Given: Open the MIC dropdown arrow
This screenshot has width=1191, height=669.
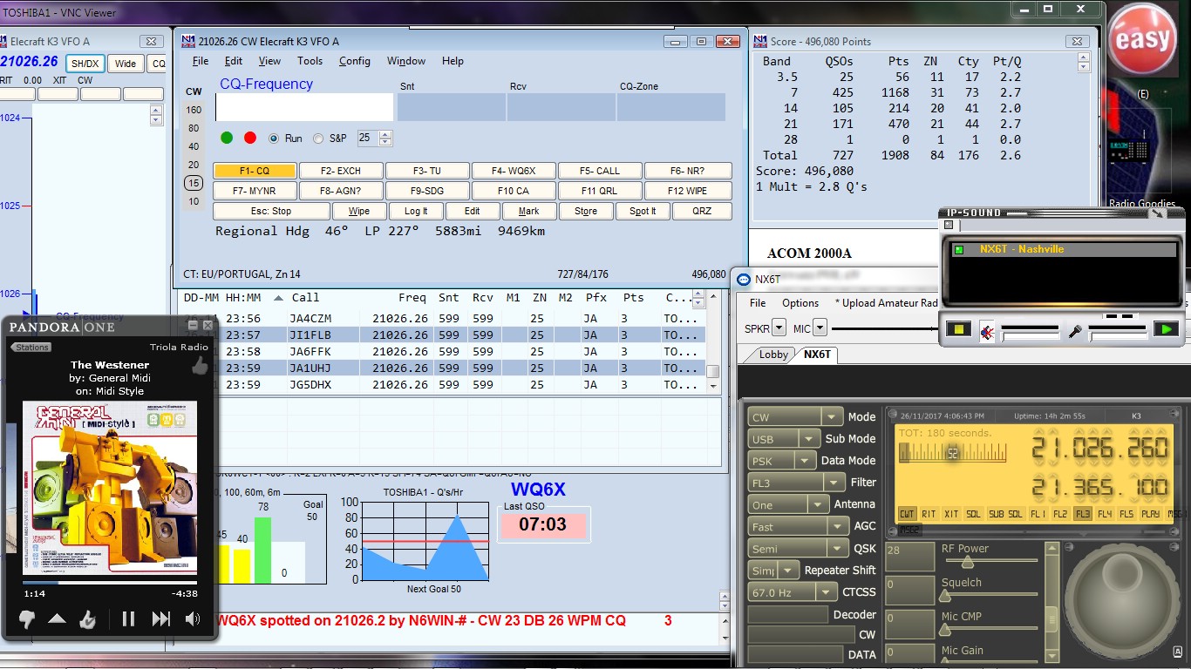Looking at the screenshot, I should [x=820, y=328].
